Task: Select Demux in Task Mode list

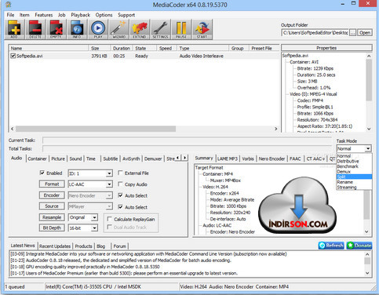Action: 354,172
